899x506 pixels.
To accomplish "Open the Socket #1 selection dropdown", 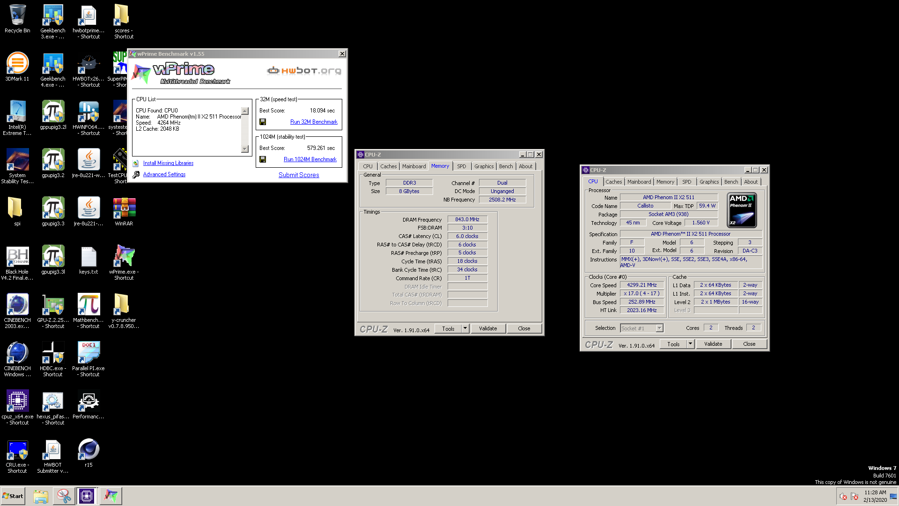I will tap(641, 328).
